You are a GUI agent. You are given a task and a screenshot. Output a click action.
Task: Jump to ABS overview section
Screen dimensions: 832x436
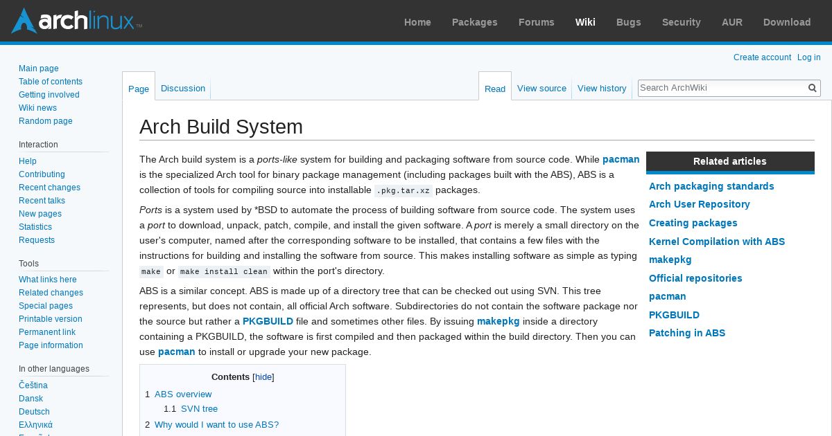[183, 394]
